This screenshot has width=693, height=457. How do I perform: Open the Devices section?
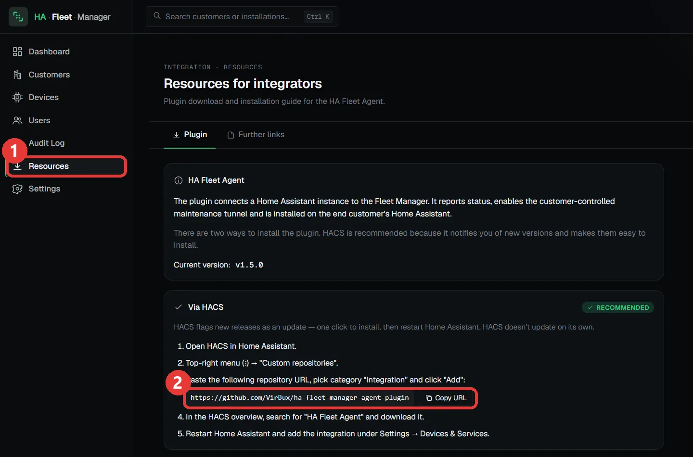point(66,97)
